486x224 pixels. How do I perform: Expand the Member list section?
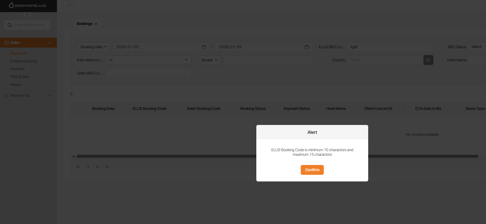pos(49,95)
